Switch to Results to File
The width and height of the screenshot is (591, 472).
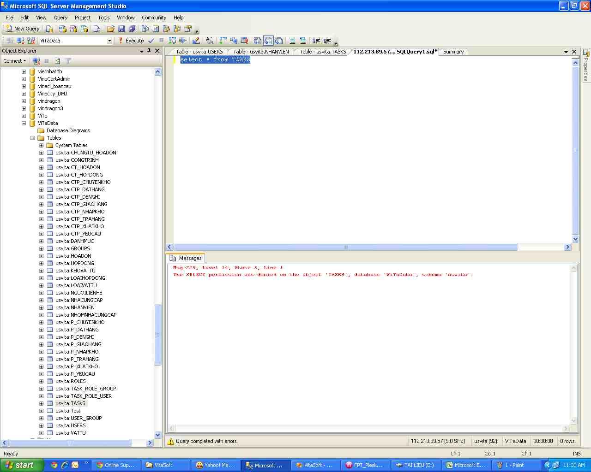(x=279, y=41)
